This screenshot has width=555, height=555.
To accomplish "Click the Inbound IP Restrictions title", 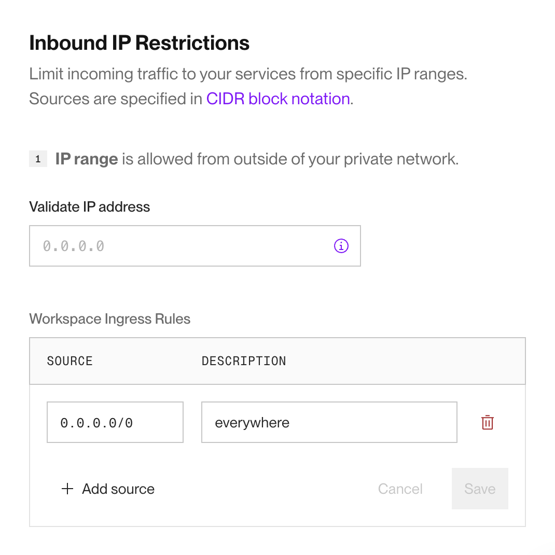I will (x=139, y=43).
